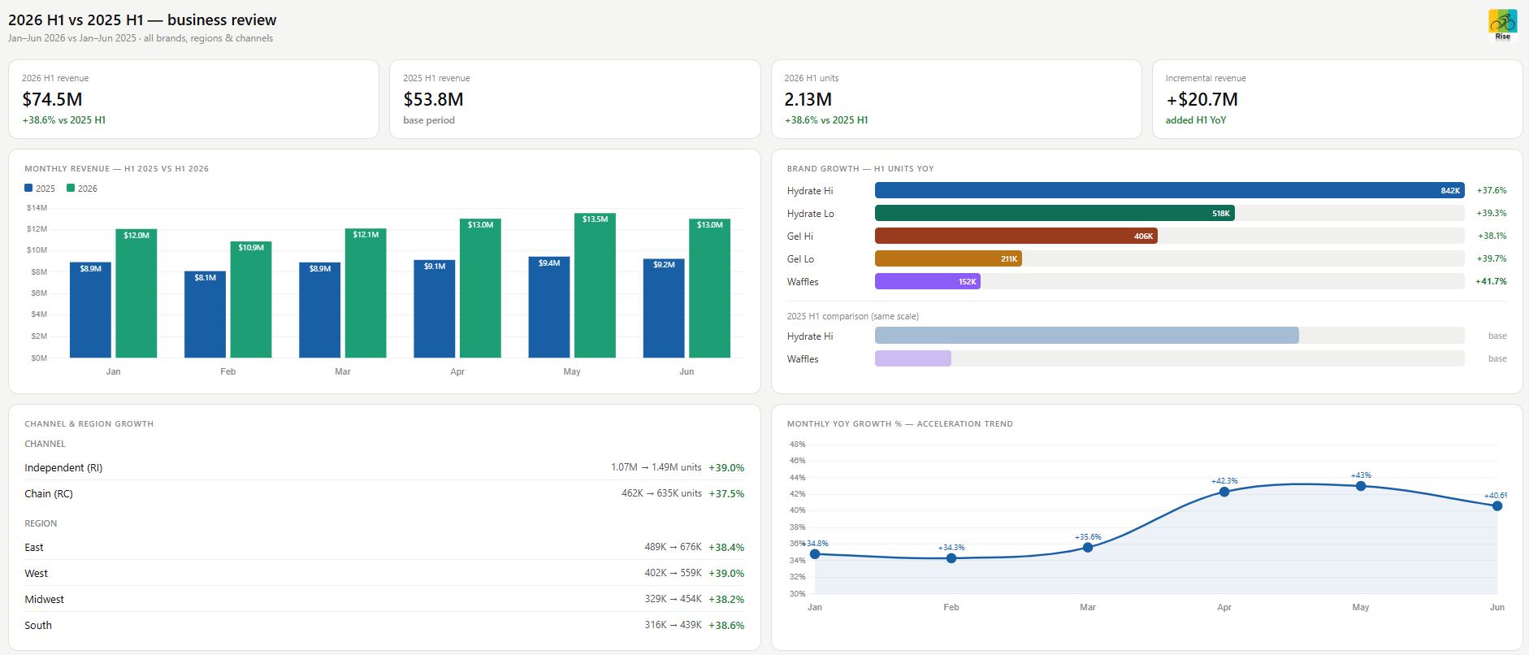Select the Incremental revenue +$20.7M value
The height and width of the screenshot is (655, 1529).
(x=1202, y=99)
